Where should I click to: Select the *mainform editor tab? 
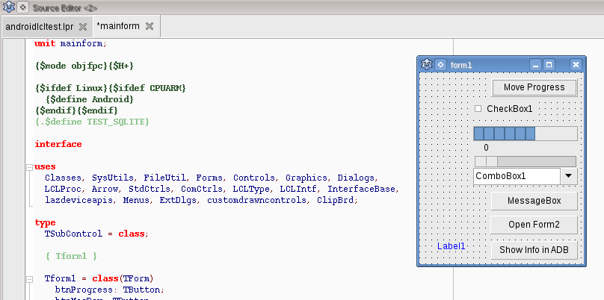(x=118, y=26)
